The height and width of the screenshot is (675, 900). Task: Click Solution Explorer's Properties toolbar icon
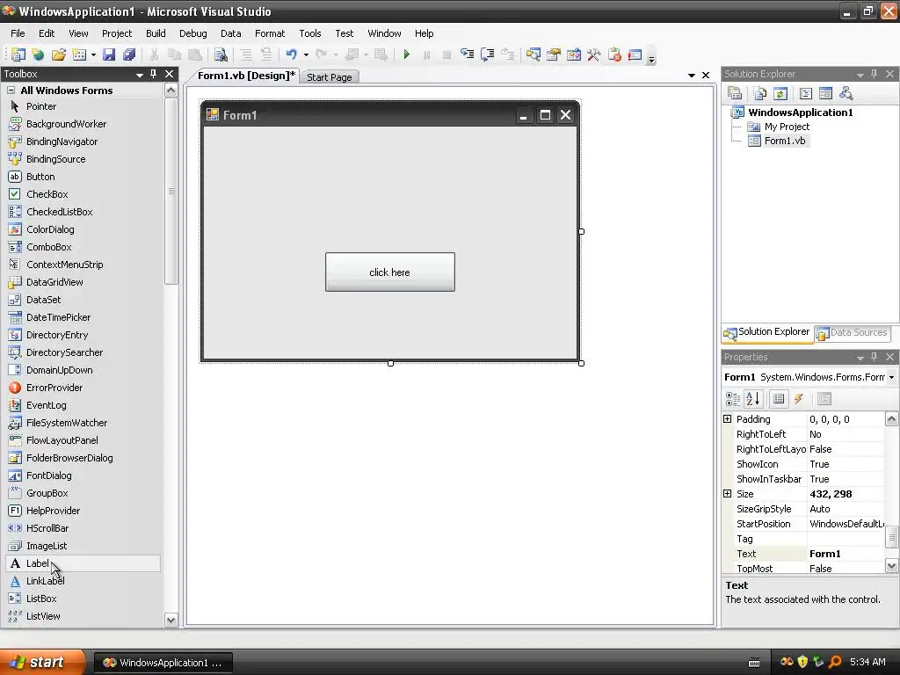click(x=735, y=93)
